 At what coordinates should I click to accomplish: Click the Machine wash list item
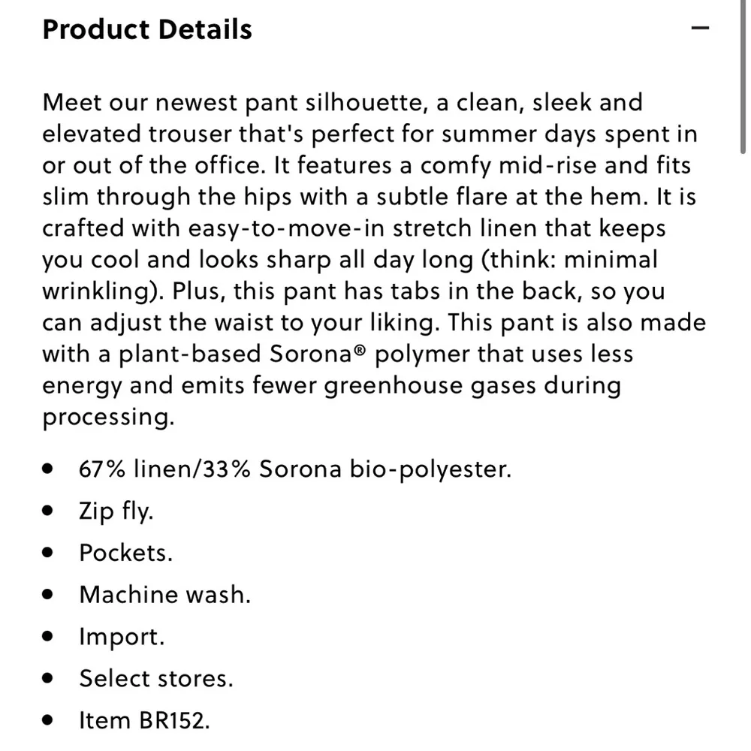(x=164, y=595)
